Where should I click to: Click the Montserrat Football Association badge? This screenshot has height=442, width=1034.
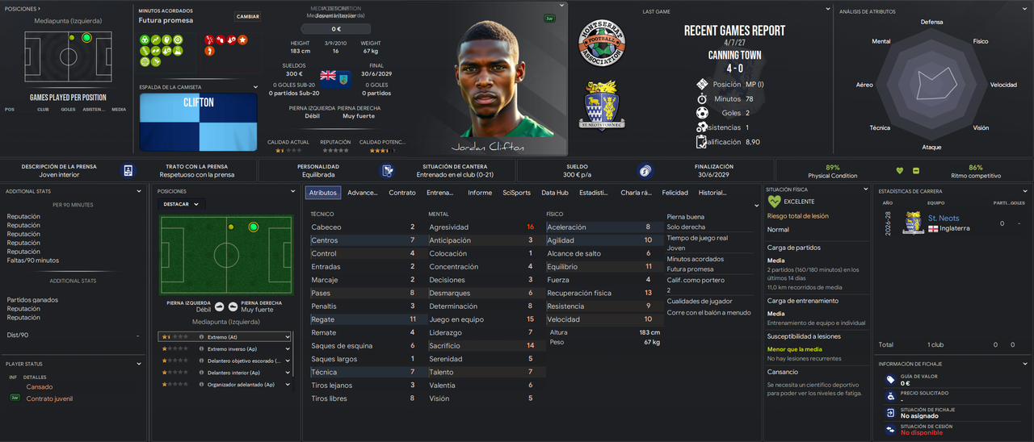(603, 42)
